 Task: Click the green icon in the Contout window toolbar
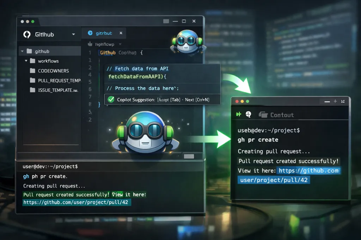(x=239, y=115)
